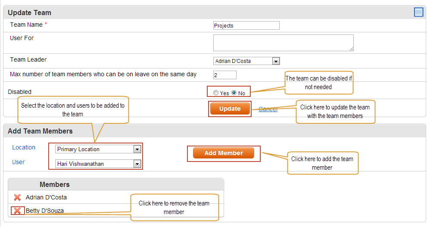Remove Adrian D'Costa using red X icon
Viewport: 427px width, 227px height.
[17, 197]
